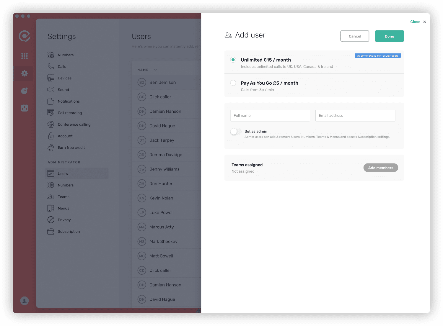Open the user profile avatar icon
This screenshot has width=443, height=326.
[x=25, y=301]
